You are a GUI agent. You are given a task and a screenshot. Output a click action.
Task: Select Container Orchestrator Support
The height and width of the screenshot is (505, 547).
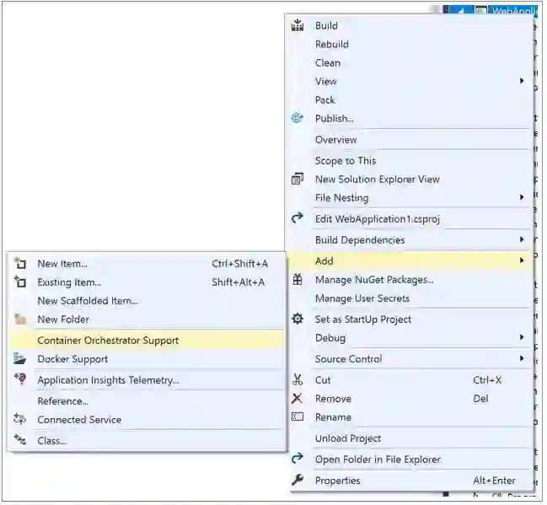pos(108,340)
